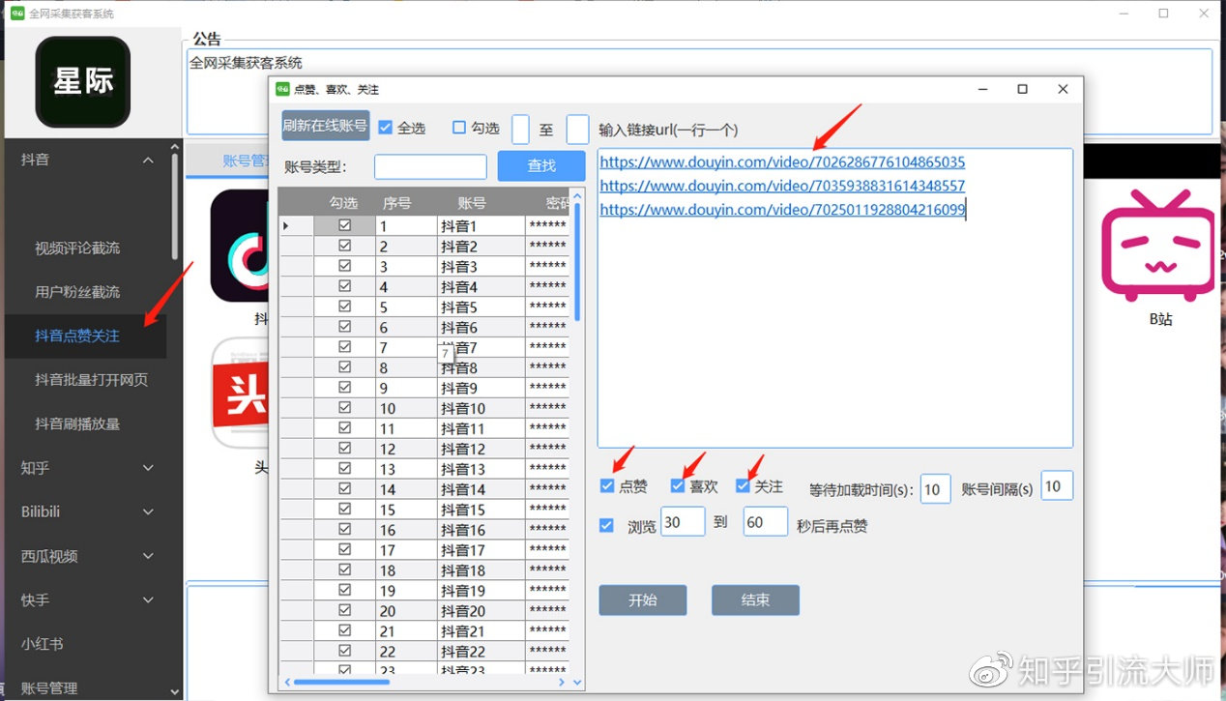Screen dimensions: 1226x701
Task: Open 小红书 in the sidebar
Action: point(42,644)
